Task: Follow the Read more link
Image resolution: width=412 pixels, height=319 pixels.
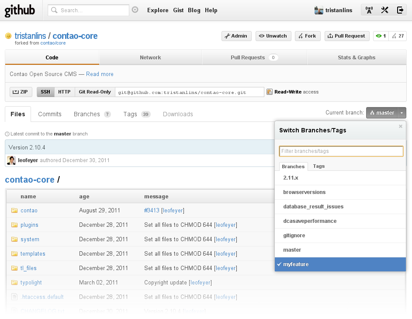Action: pos(100,74)
